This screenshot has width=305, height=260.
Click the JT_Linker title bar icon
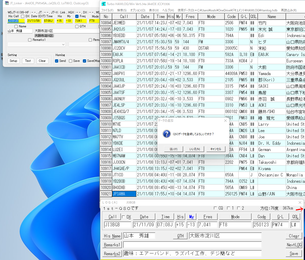7,3
